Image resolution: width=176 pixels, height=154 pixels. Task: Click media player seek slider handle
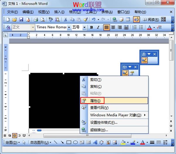coord(39,130)
